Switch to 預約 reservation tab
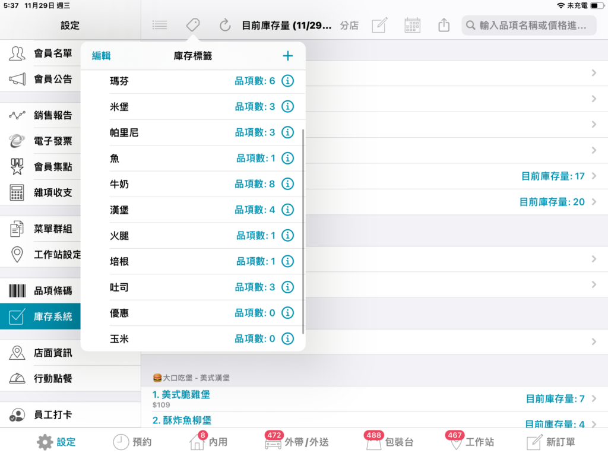608x456 pixels. (x=132, y=442)
